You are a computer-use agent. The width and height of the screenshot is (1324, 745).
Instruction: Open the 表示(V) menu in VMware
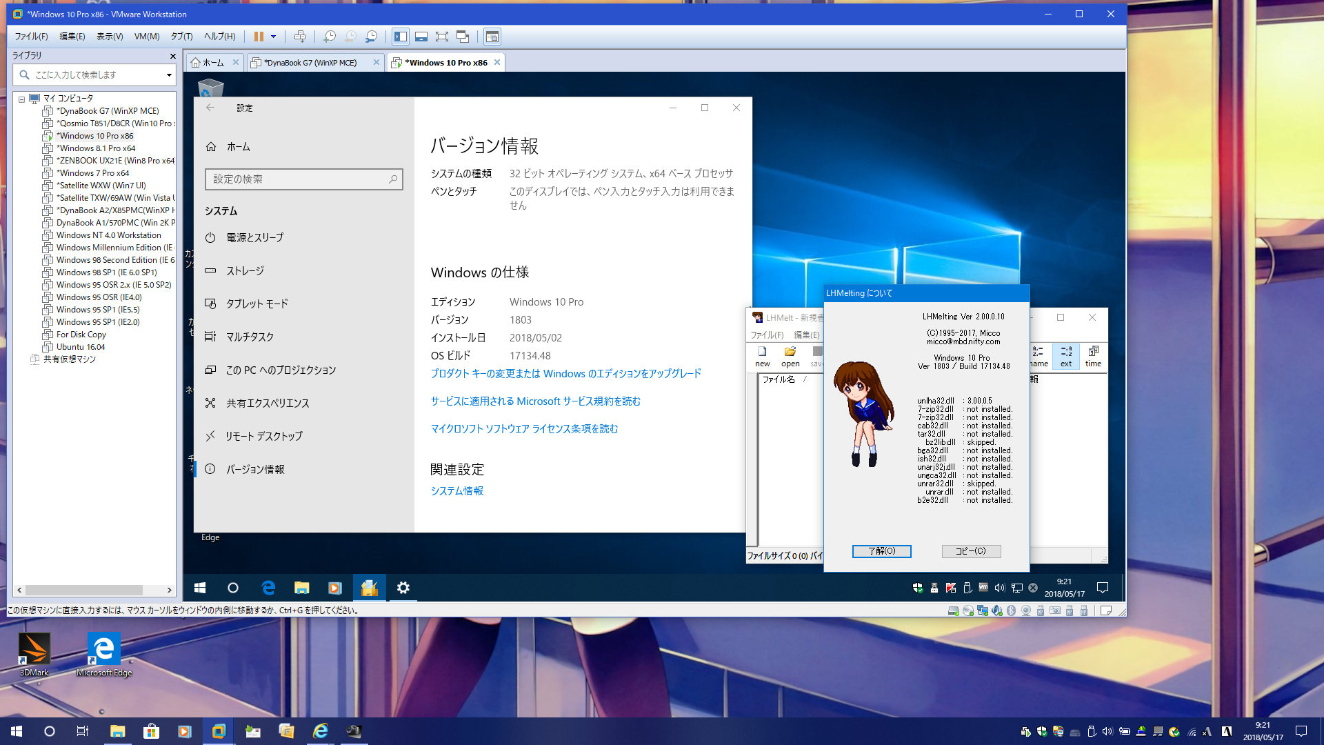coord(110,37)
